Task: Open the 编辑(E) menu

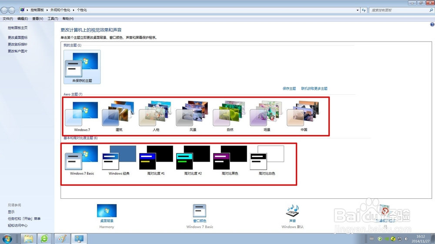Action: 23,19
